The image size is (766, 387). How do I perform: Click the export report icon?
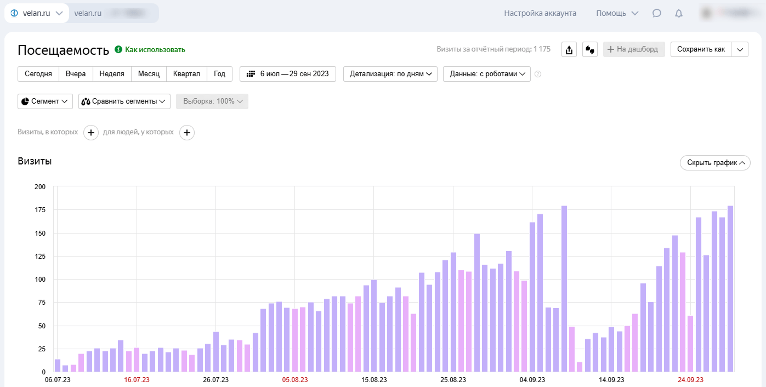pyautogui.click(x=569, y=49)
